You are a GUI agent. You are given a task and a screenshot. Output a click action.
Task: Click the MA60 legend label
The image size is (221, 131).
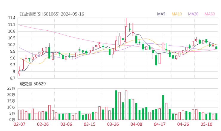point(210,14)
